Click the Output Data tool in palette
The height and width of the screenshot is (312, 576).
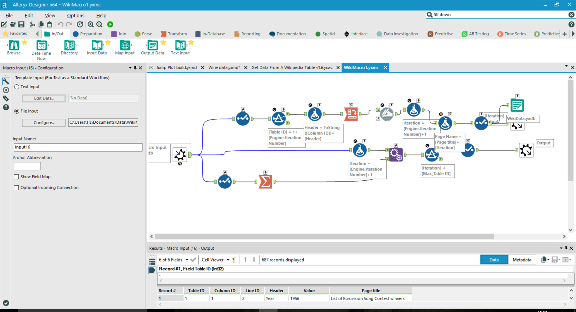pos(152,46)
